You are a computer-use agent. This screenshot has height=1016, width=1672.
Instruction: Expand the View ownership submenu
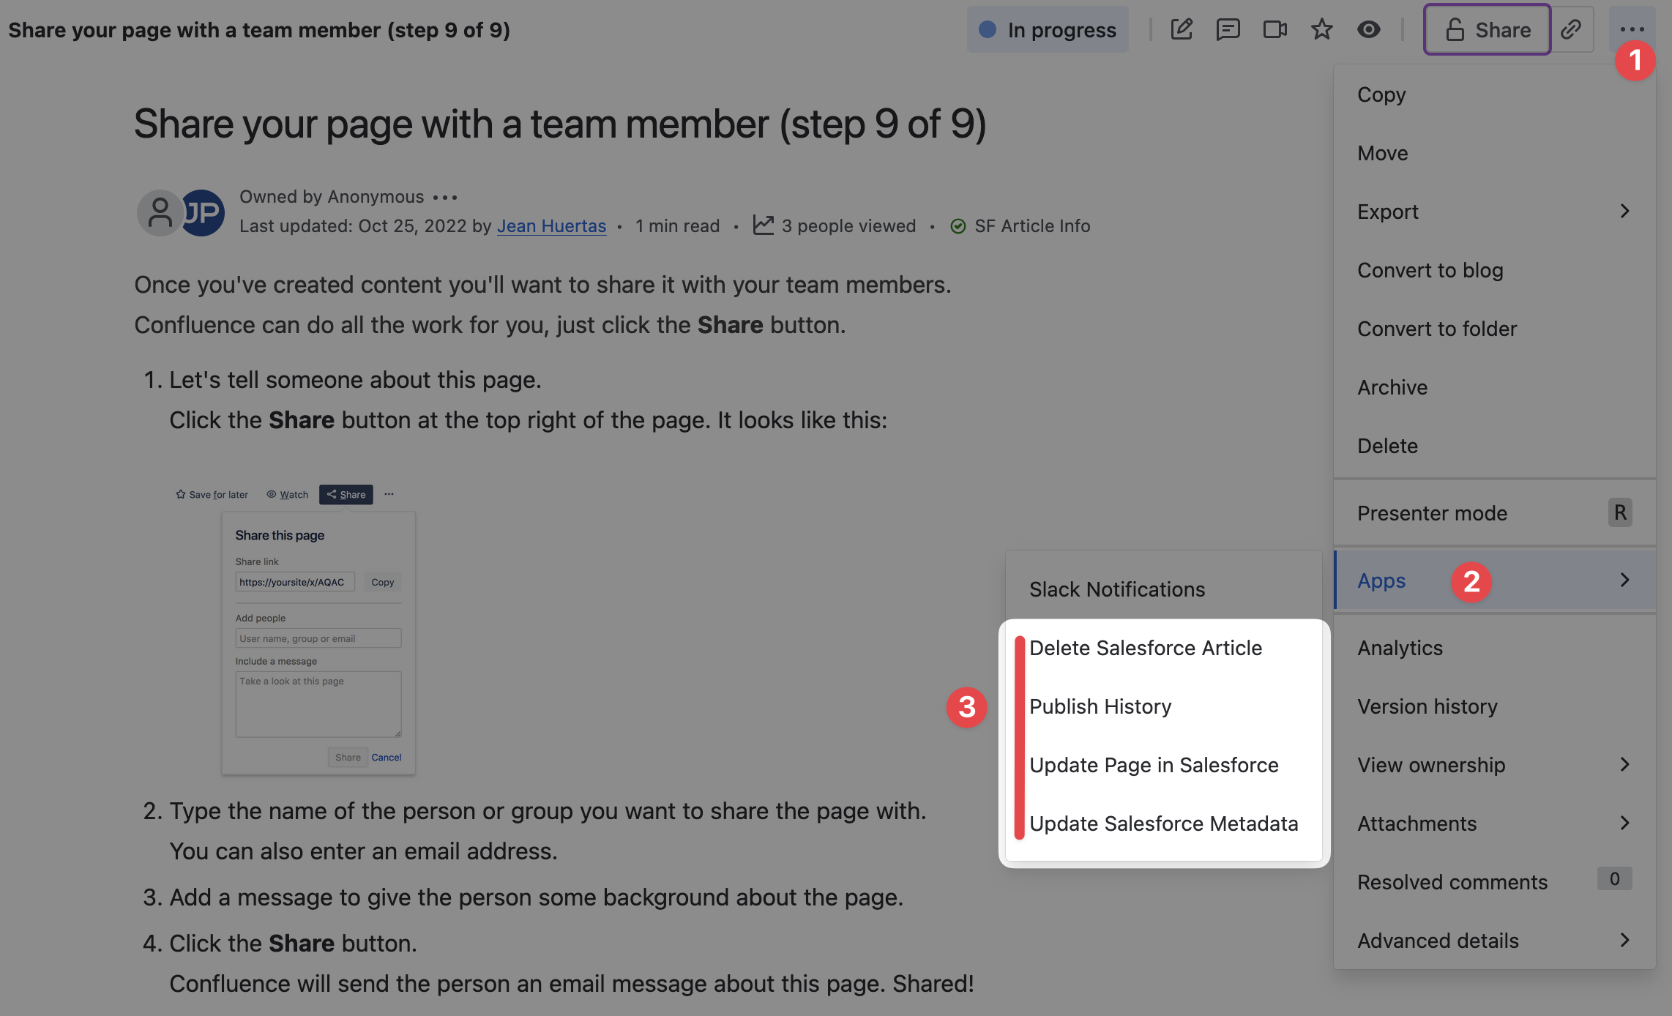coord(1493,765)
